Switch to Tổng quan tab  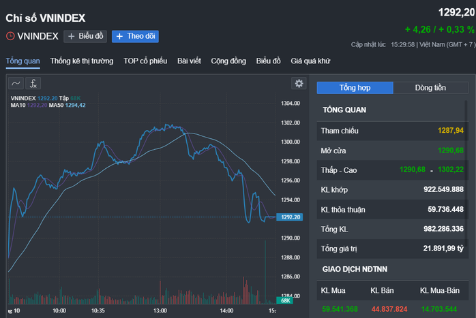[x=23, y=61]
